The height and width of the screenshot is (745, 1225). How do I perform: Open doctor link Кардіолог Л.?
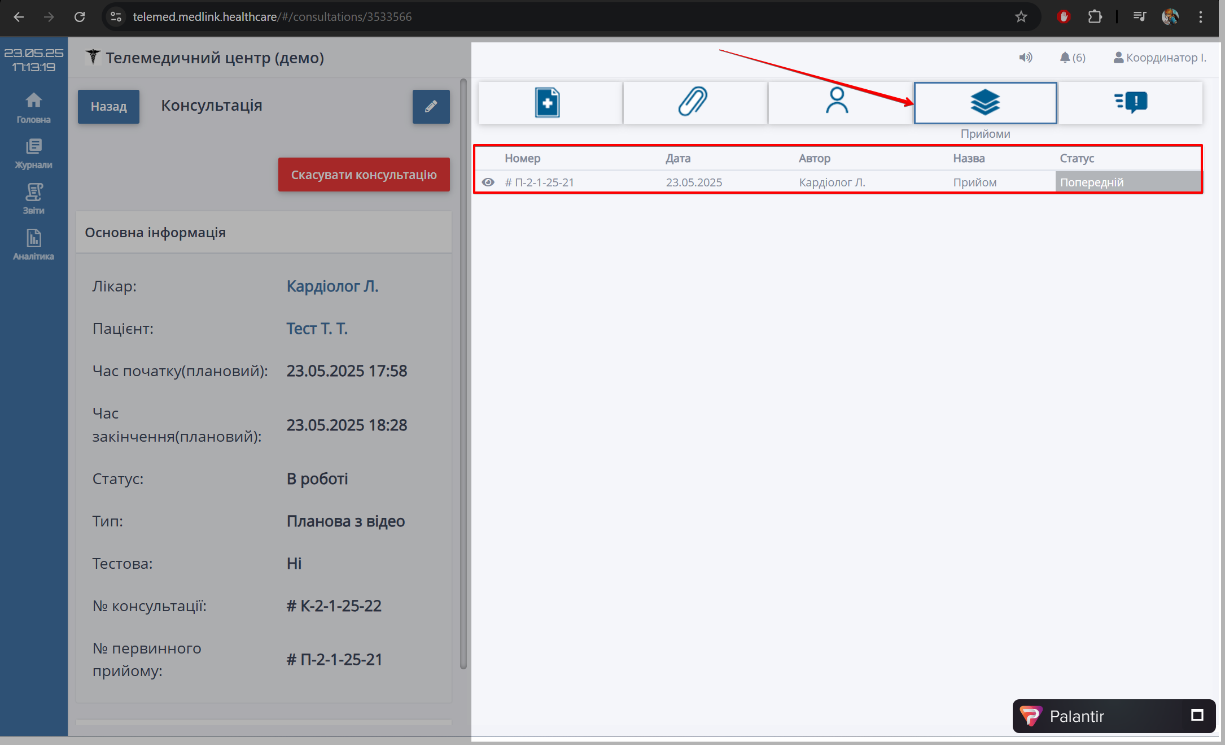tap(332, 286)
